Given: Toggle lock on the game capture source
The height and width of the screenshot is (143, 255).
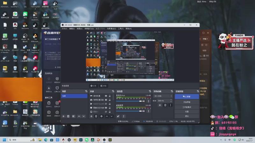Looking at the screenshot, I should click(110, 96).
